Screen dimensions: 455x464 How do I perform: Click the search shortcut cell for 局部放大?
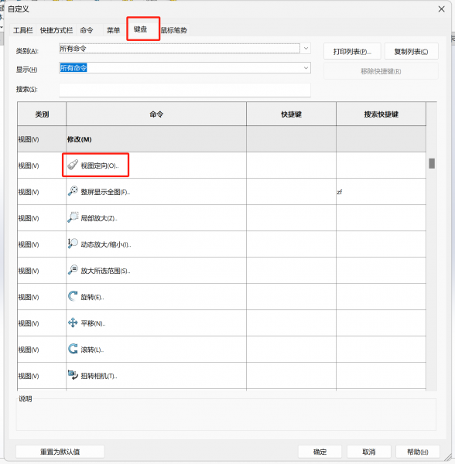coord(381,218)
